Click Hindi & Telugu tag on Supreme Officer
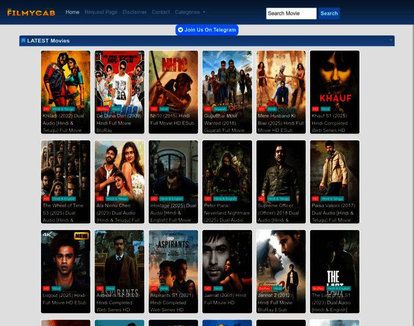The image size is (414, 326). (x=278, y=198)
